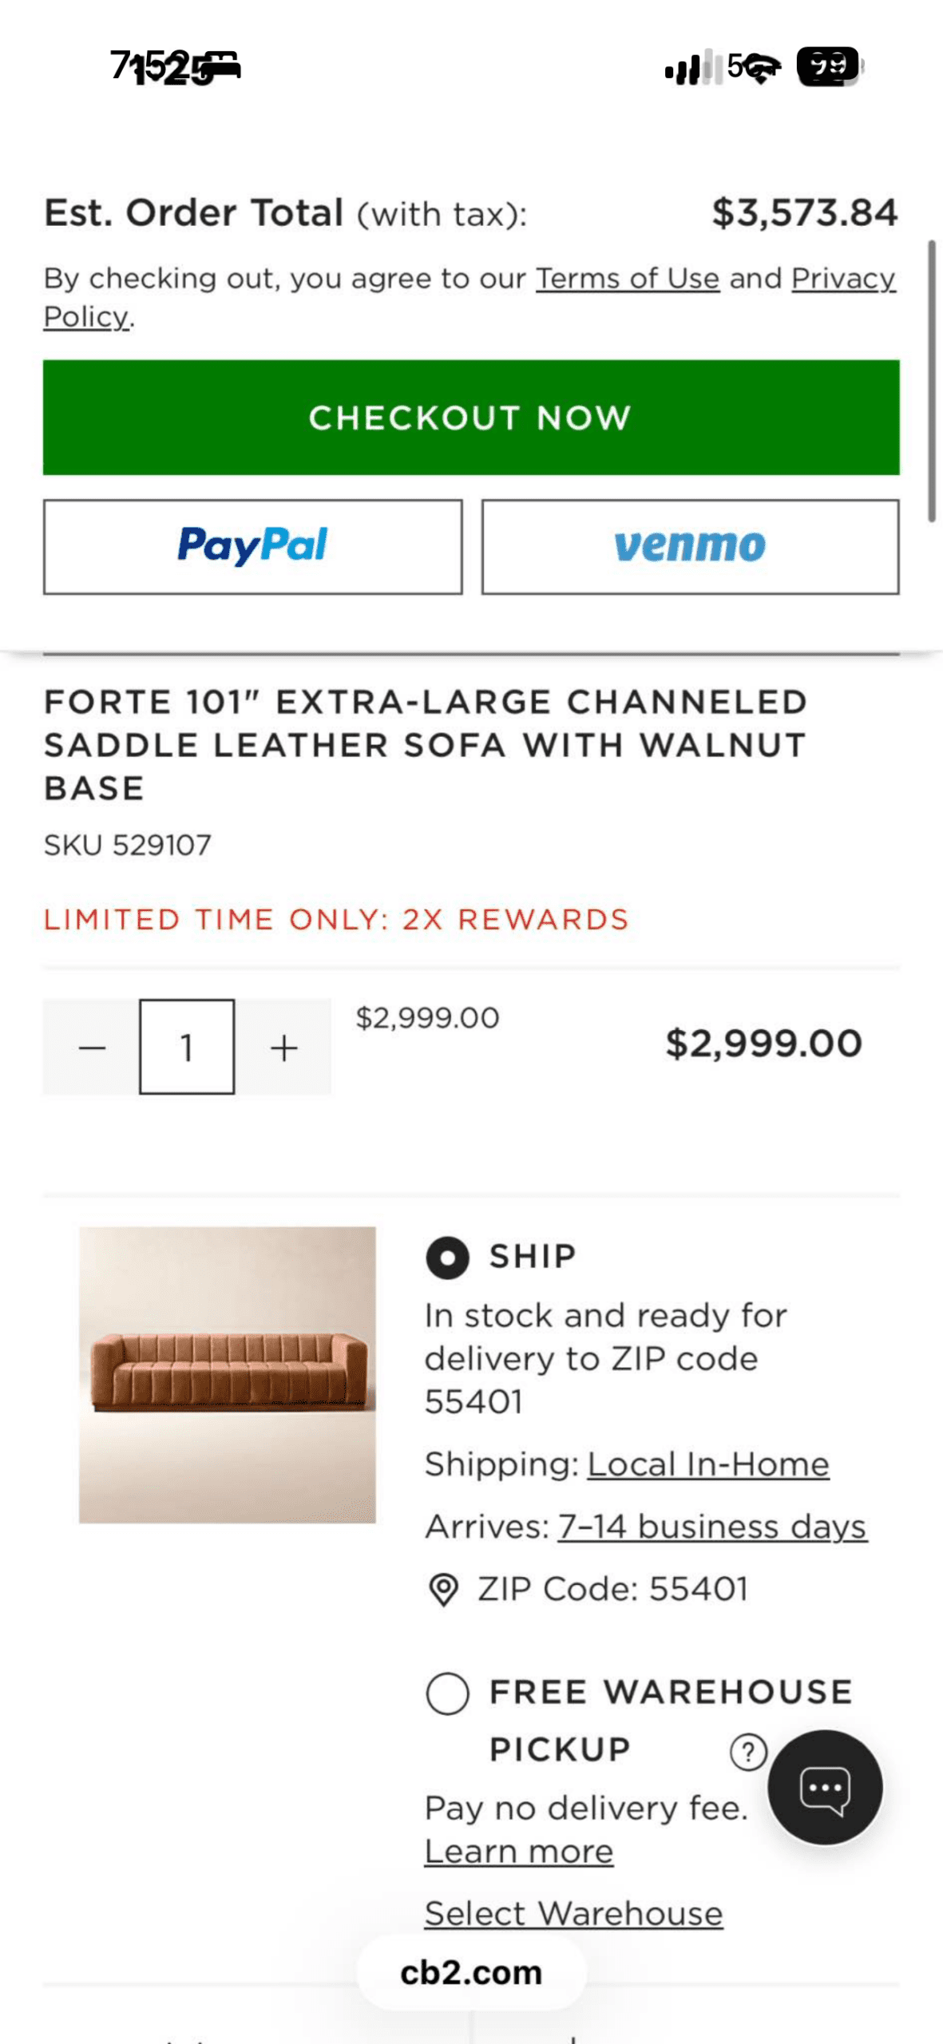The width and height of the screenshot is (943, 2044).
Task: Pay with the Venmo button
Action: click(690, 547)
